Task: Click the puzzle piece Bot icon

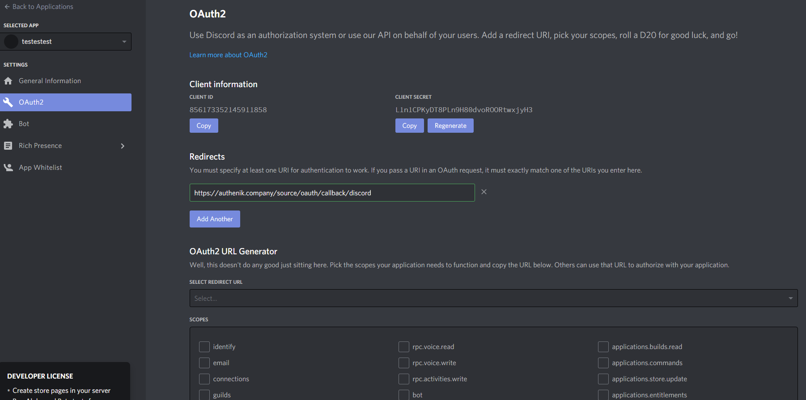Action: pyautogui.click(x=8, y=124)
